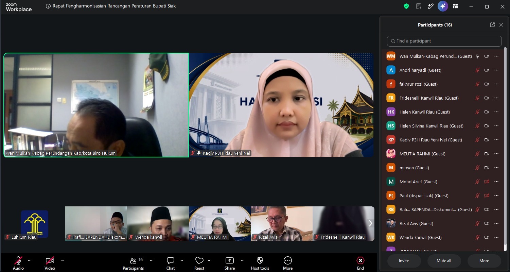Click Invite in Participants panel
Image resolution: width=510 pixels, height=272 pixels.
pos(404,261)
